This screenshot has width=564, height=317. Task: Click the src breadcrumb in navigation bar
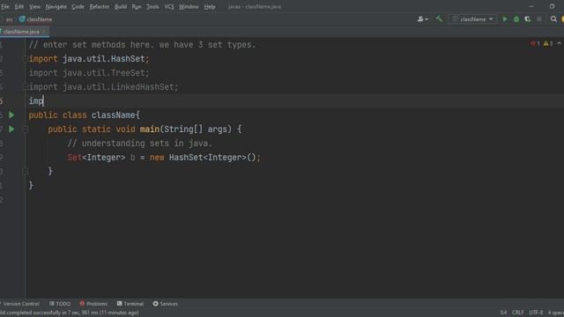[x=10, y=19]
